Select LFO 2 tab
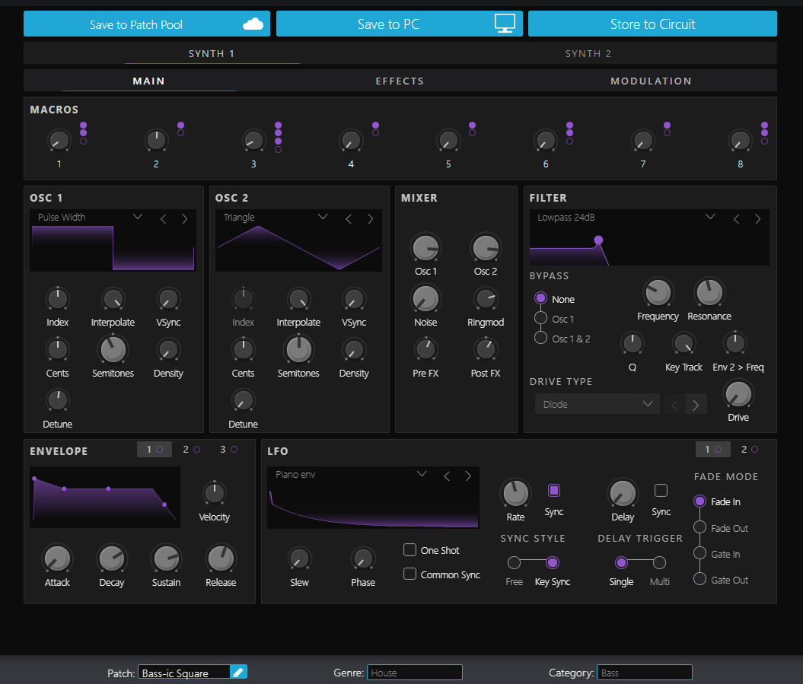The height and width of the screenshot is (684, 803). pos(749,450)
